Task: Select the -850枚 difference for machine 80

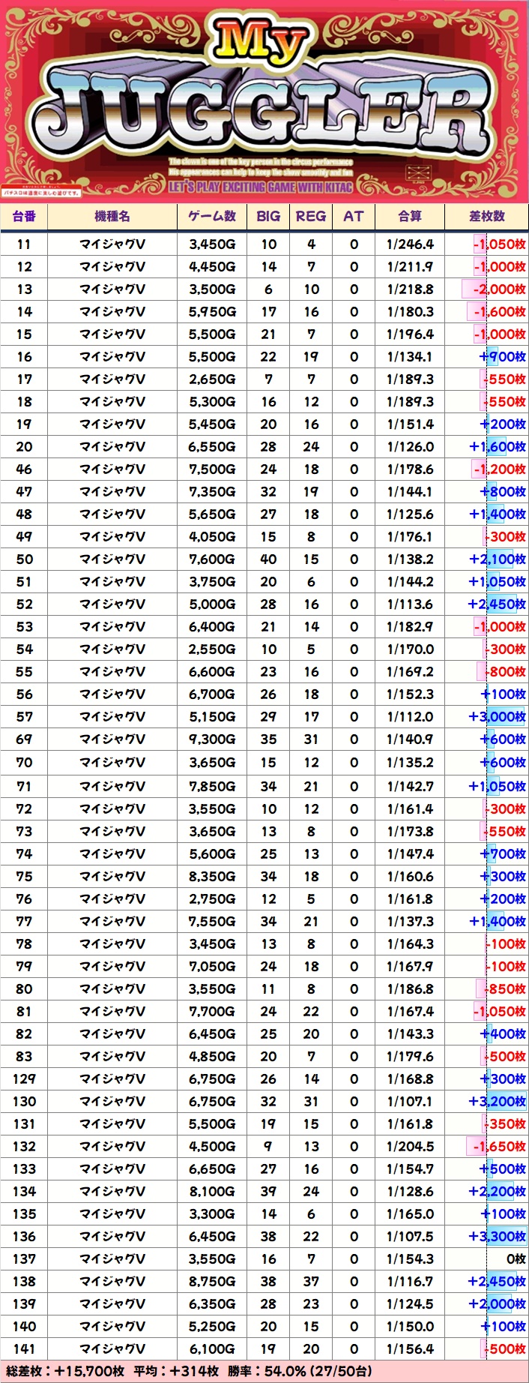Action: pyautogui.click(x=504, y=989)
